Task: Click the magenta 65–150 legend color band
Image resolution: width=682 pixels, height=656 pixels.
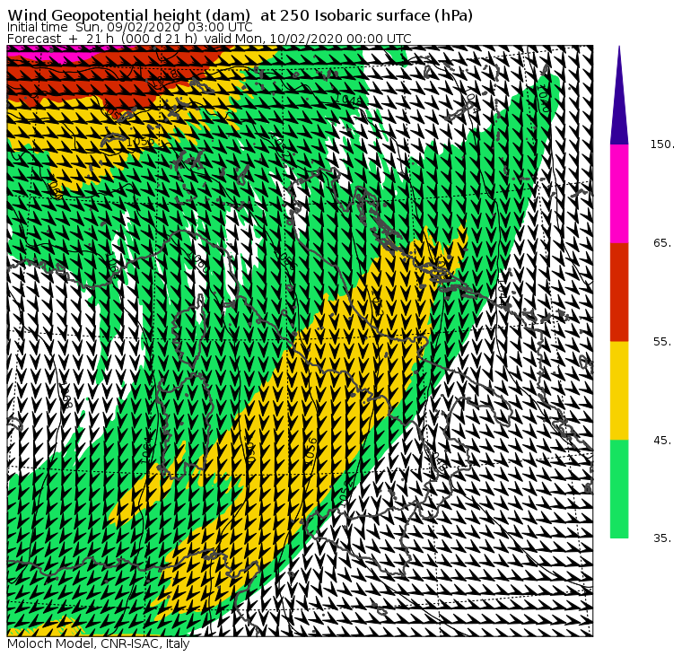Action: 619,194
